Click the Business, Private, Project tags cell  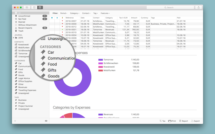pos(163,24)
